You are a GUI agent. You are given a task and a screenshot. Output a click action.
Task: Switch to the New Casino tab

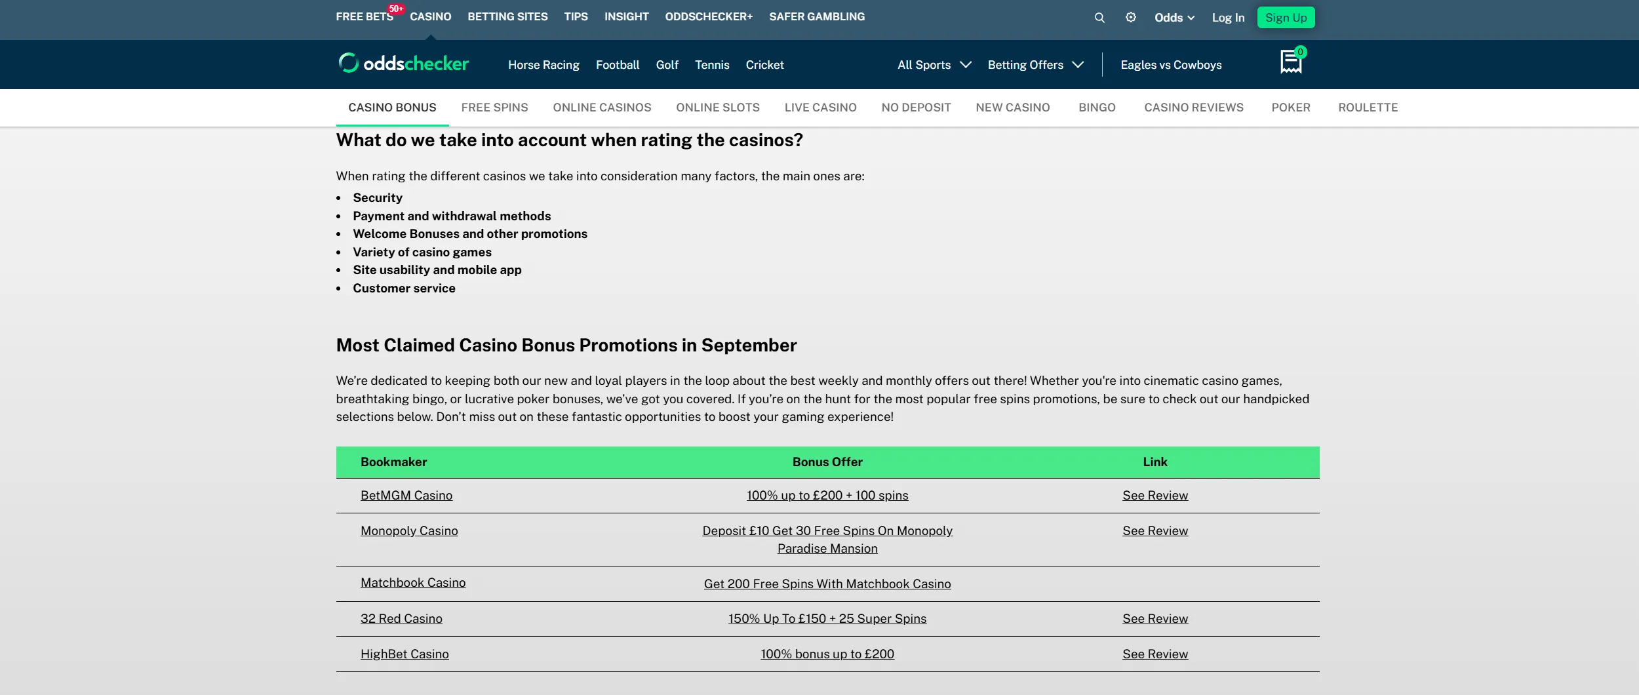click(x=1012, y=108)
